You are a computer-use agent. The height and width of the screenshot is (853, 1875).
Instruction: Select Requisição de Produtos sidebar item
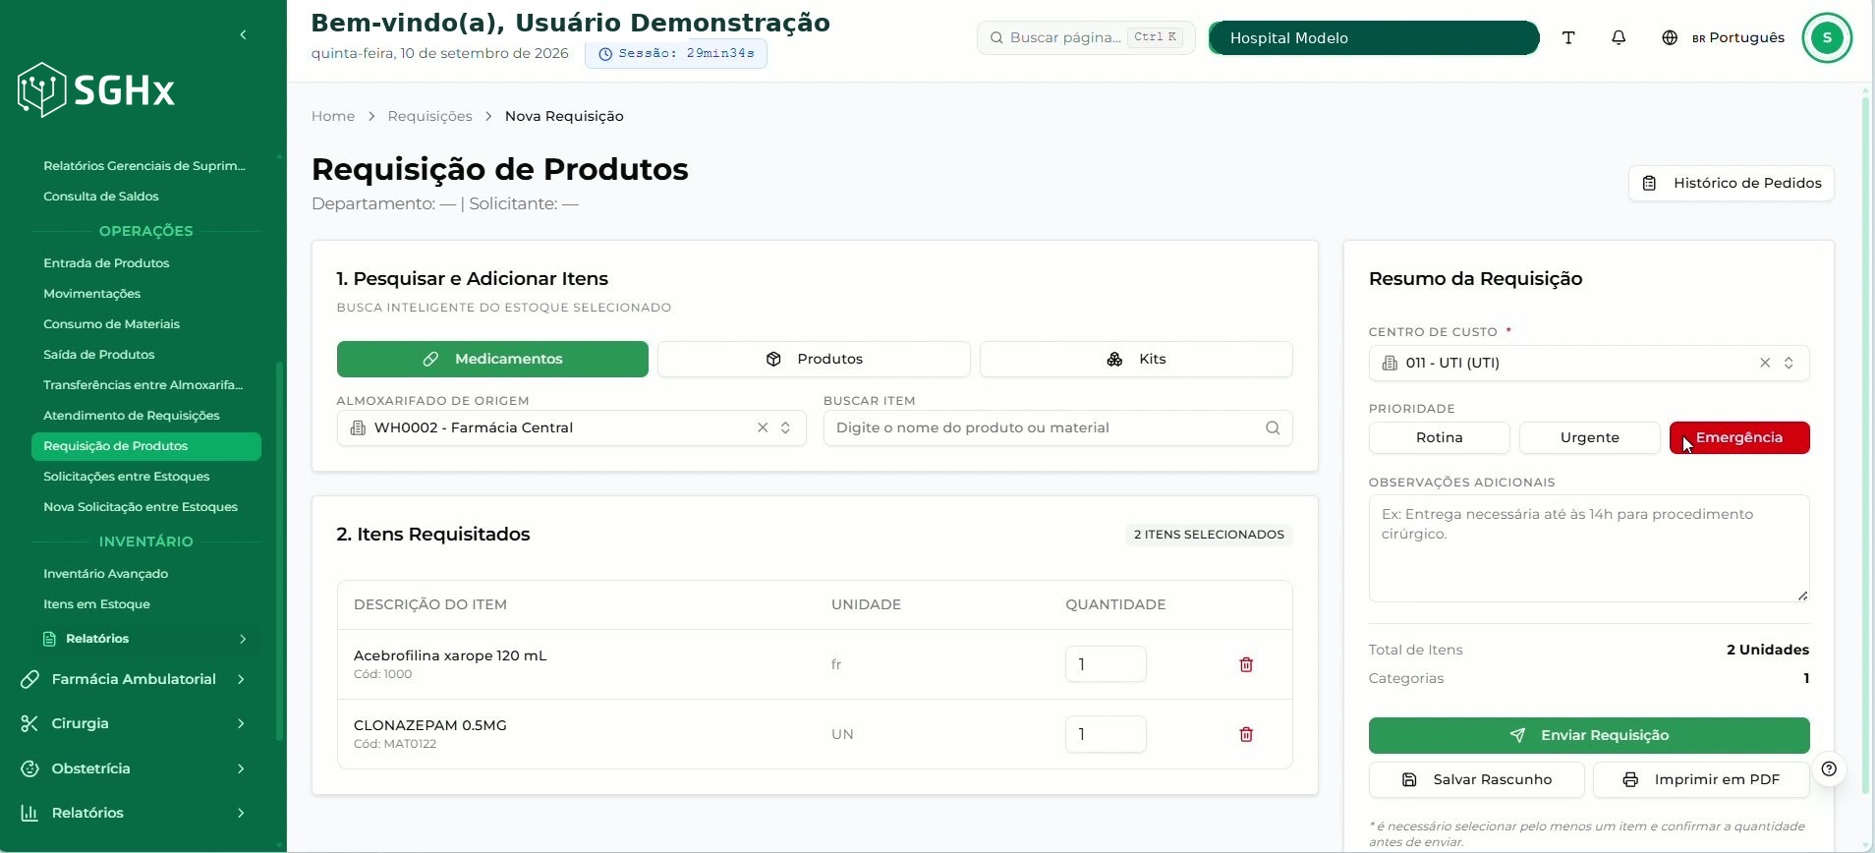(146, 446)
